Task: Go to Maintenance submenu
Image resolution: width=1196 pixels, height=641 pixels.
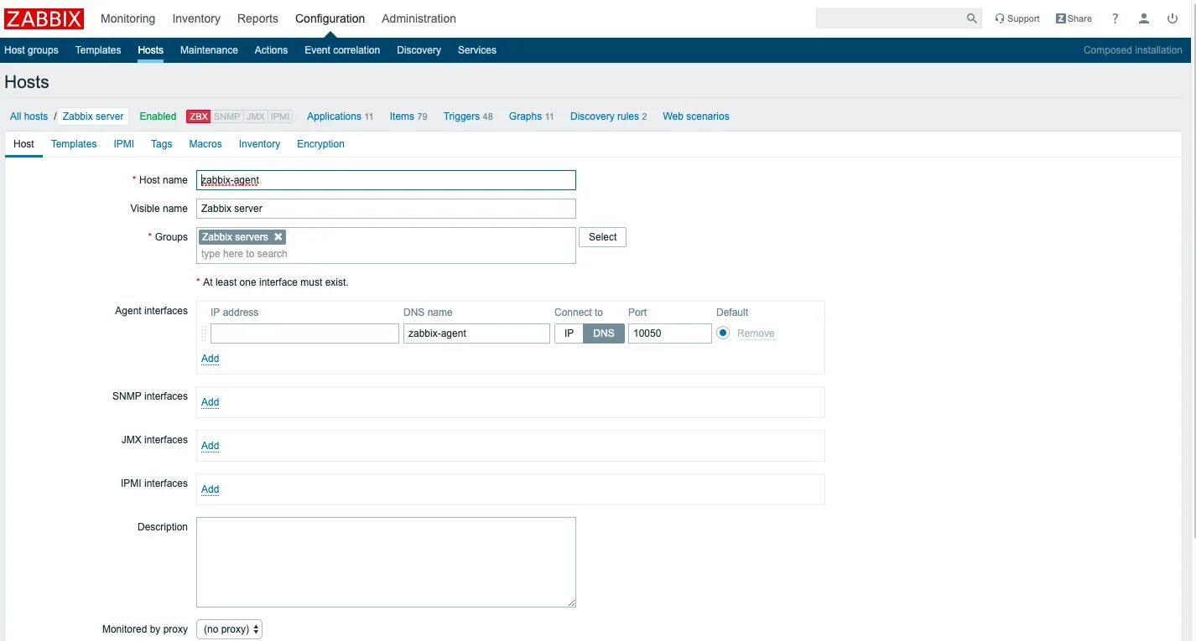Action: point(209,50)
